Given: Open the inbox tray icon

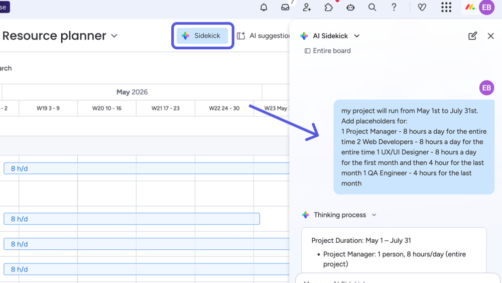Looking at the screenshot, I should pyautogui.click(x=285, y=7).
